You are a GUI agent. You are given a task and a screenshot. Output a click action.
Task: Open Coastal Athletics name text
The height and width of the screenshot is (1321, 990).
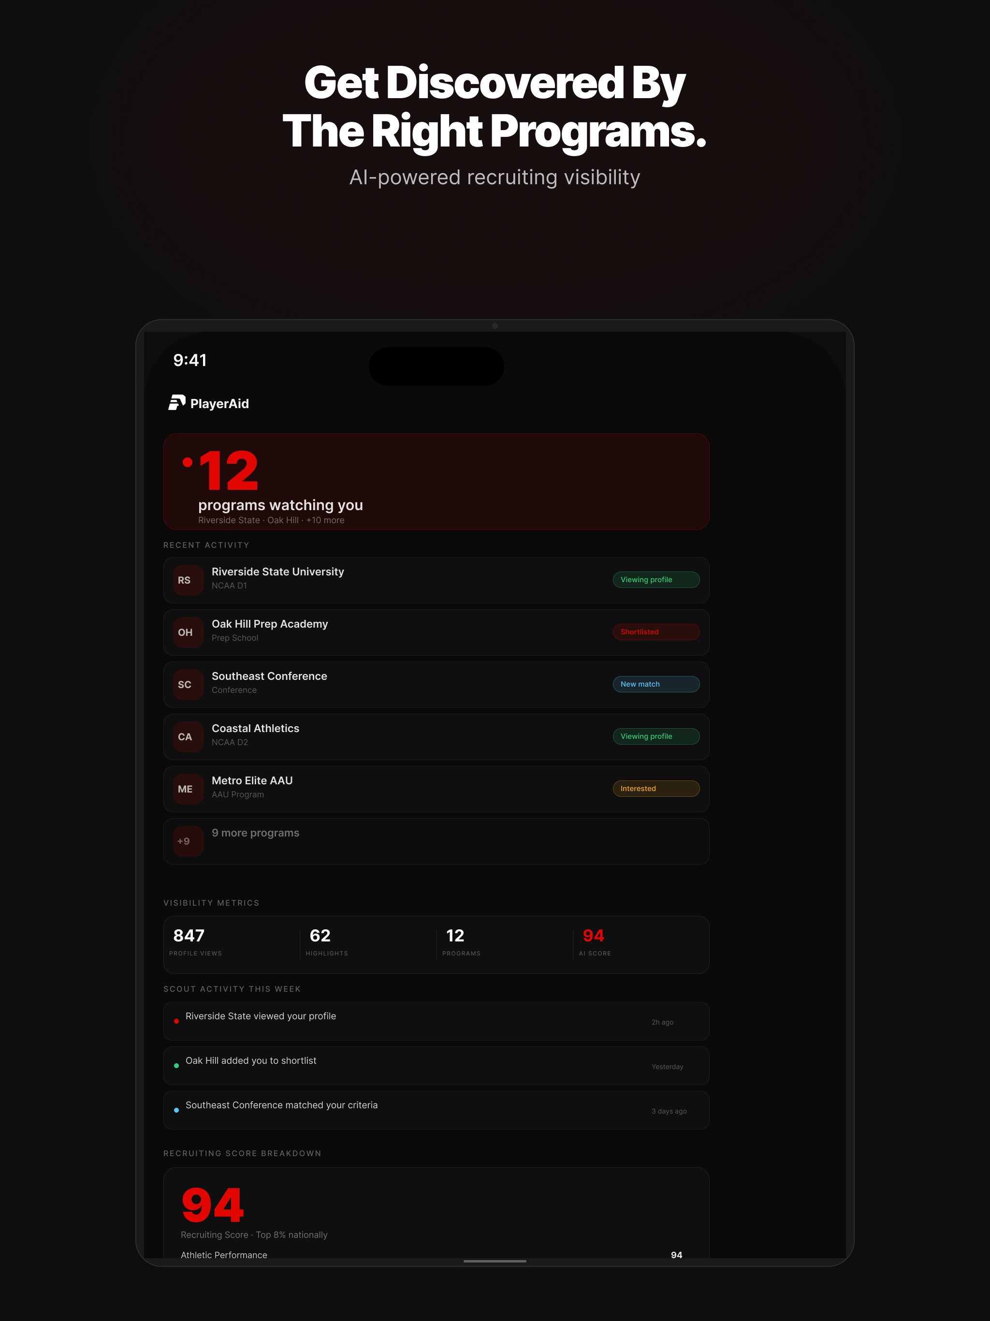pos(256,729)
